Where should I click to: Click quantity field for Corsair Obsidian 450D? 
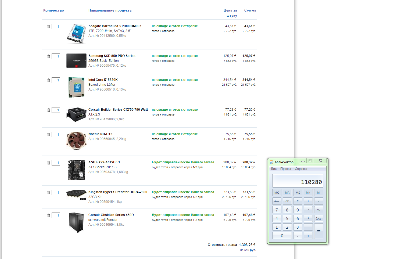point(56,215)
